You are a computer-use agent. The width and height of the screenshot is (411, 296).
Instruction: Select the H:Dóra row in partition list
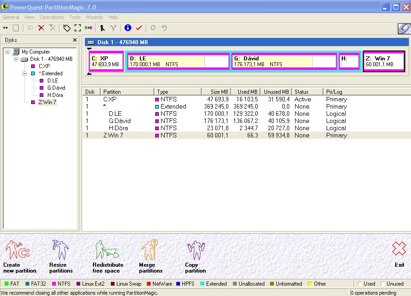pos(246,128)
